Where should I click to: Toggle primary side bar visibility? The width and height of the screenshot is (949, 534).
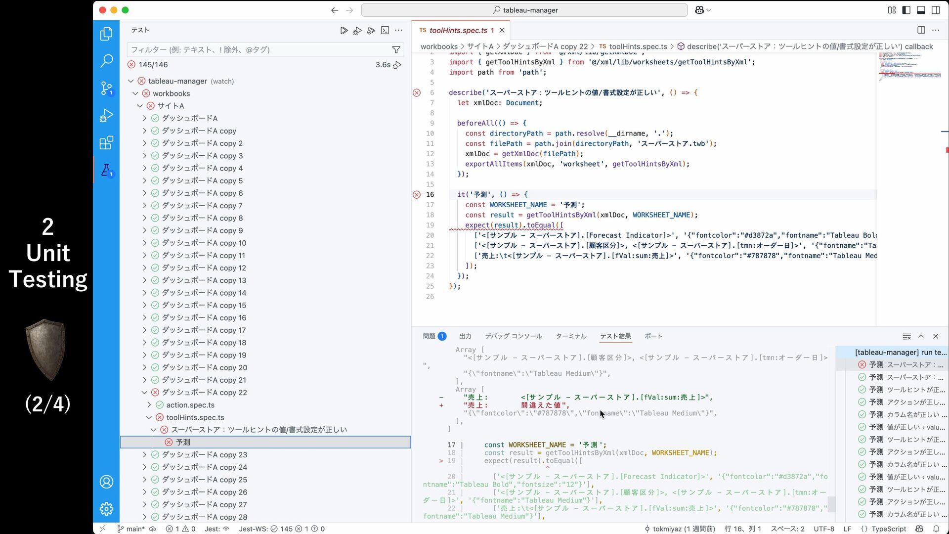pyautogui.click(x=906, y=10)
